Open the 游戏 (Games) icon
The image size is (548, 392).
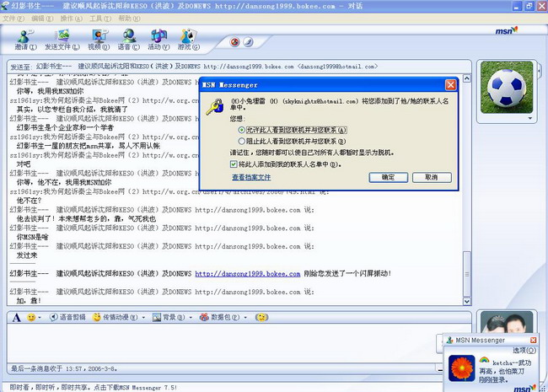coord(190,40)
